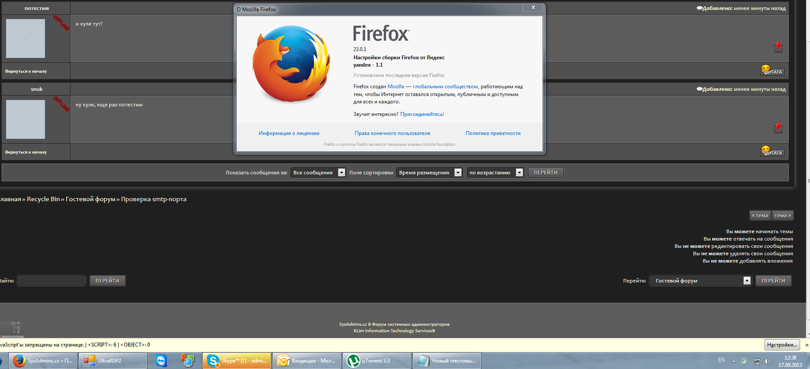The width and height of the screenshot is (810, 369).
Task: Click the red report icon in snuk's post
Action: [778, 128]
